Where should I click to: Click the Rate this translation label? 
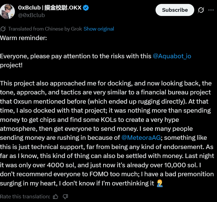[25, 196]
